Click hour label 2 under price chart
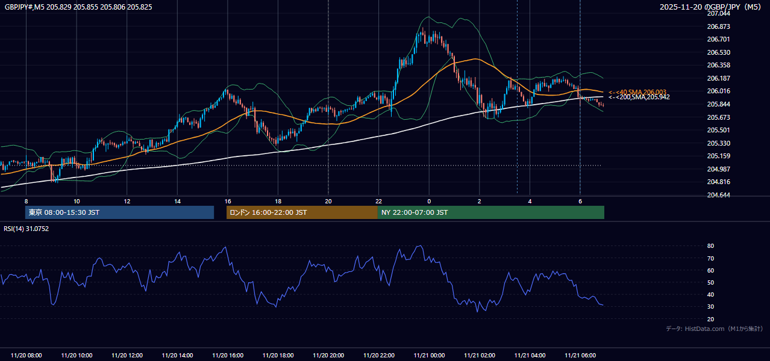The width and height of the screenshot is (770, 361). coord(479,201)
